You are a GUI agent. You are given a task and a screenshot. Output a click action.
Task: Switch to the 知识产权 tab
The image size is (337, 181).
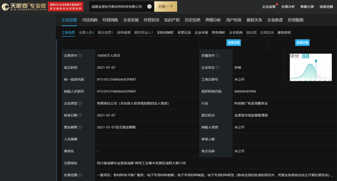click(x=172, y=20)
